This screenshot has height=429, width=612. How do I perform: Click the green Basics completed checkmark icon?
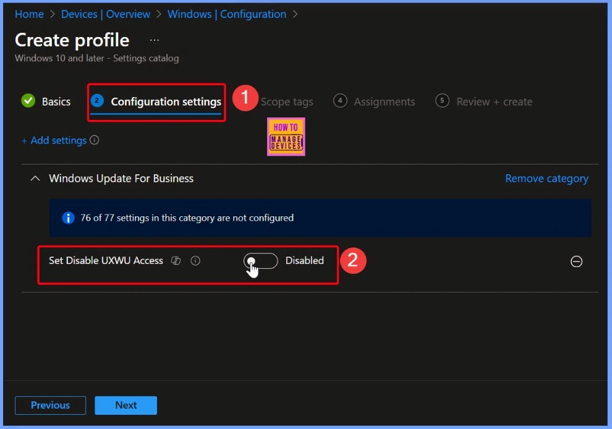pos(28,101)
